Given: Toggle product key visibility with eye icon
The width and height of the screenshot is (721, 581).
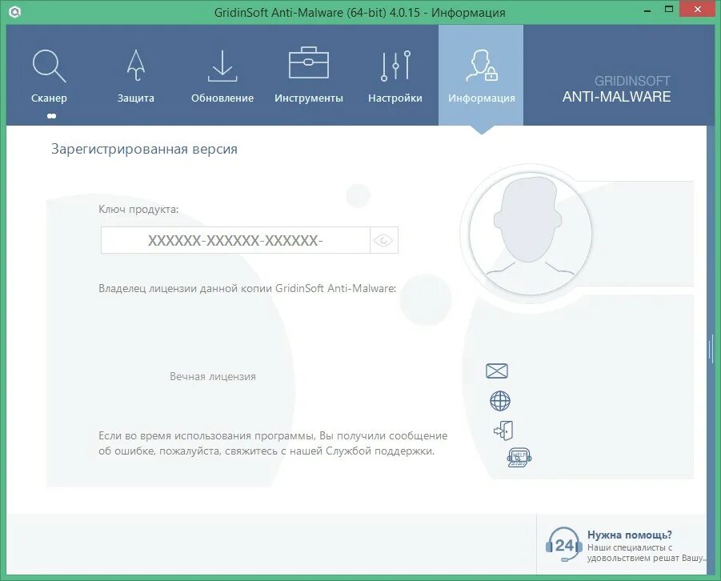Looking at the screenshot, I should (x=383, y=240).
